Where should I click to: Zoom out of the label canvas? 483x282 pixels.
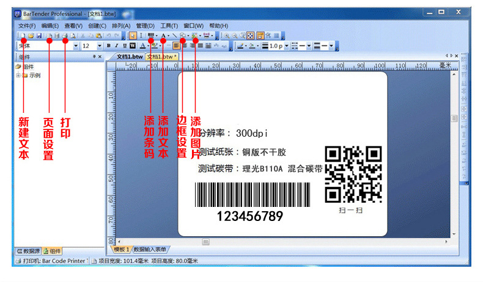pyautogui.click(x=235, y=35)
